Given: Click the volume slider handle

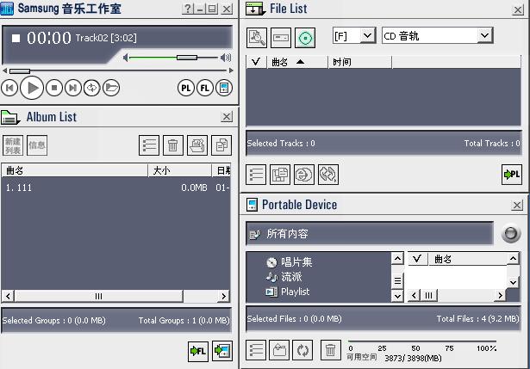Looking at the screenshot, I should point(187,58).
